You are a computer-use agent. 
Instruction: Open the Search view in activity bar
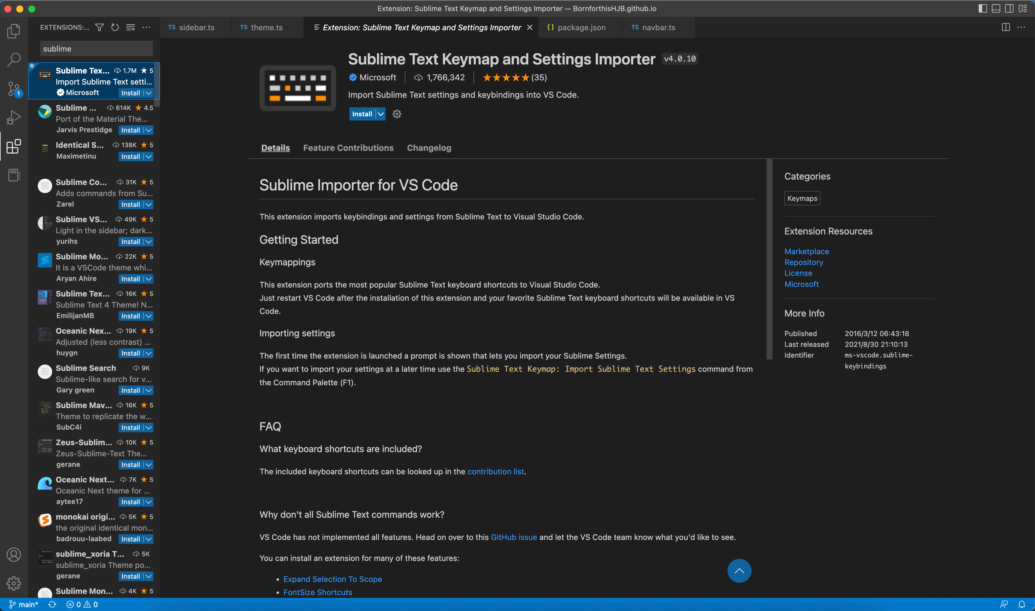point(13,60)
